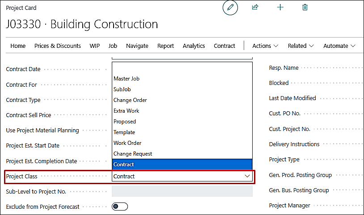Viewport: 364px width, 215px height.
Task: Expand the Related menu
Action: (x=301, y=46)
